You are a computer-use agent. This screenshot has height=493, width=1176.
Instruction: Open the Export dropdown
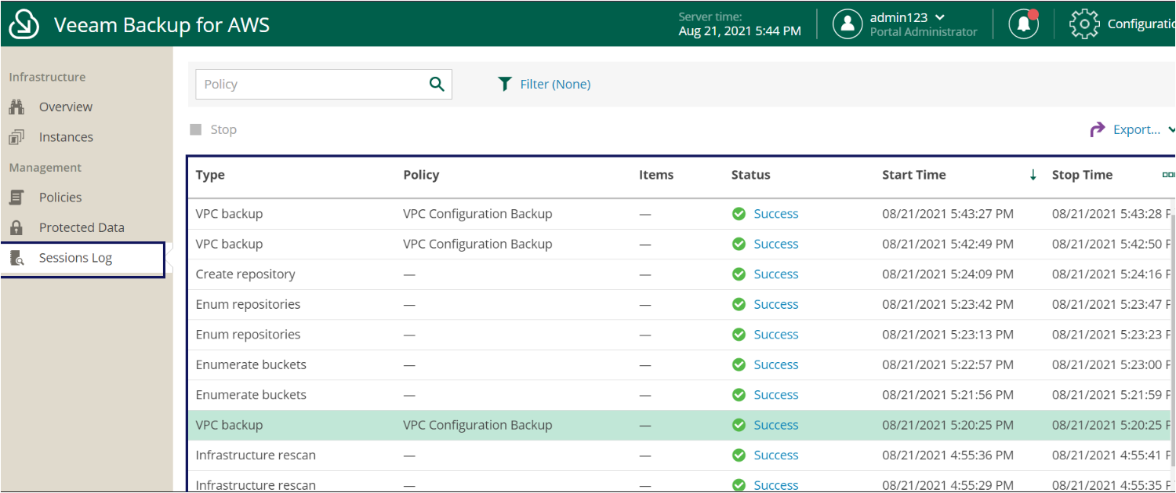(1134, 130)
